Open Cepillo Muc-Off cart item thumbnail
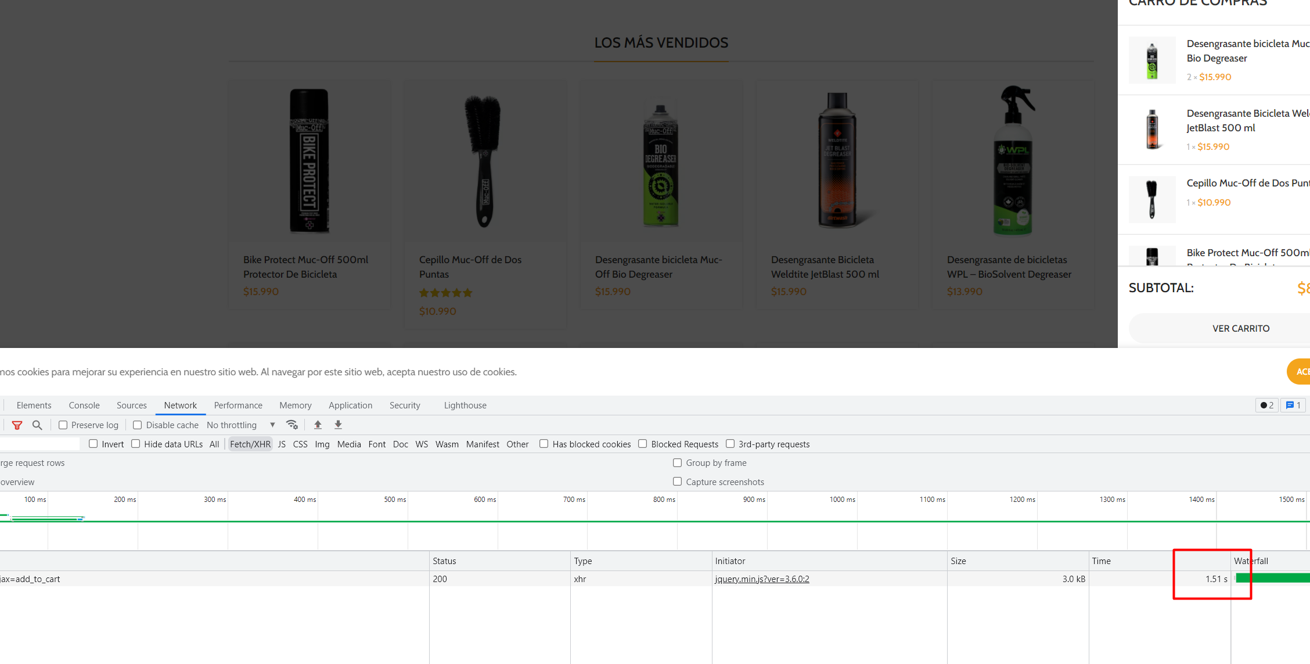Image resolution: width=1310 pixels, height=664 pixels. pos(1152,200)
